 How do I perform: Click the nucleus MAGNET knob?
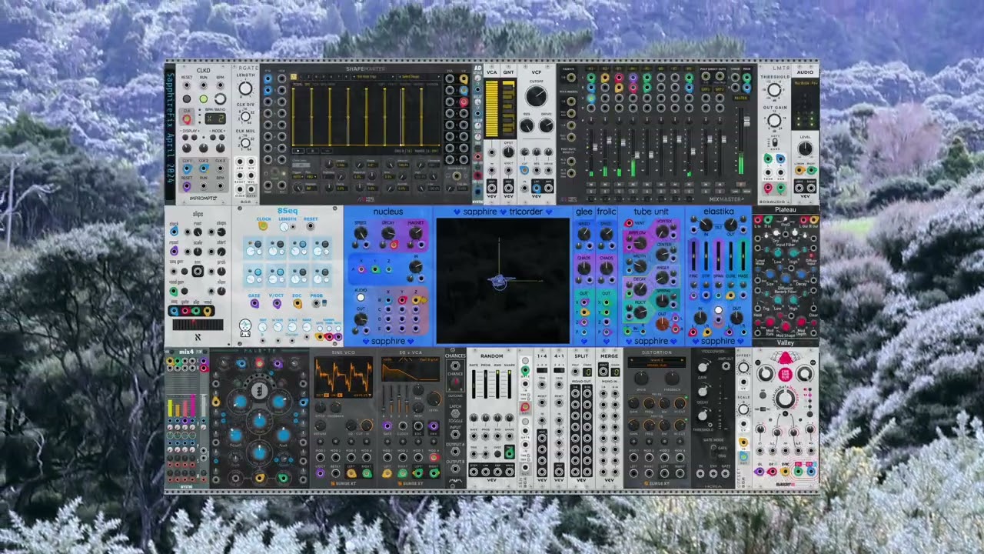pos(415,232)
